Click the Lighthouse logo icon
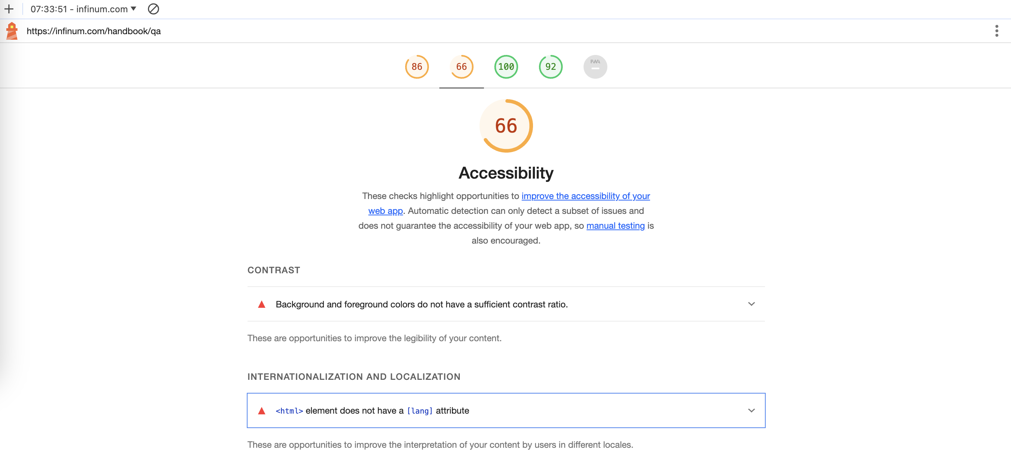1011x450 pixels. (x=12, y=30)
